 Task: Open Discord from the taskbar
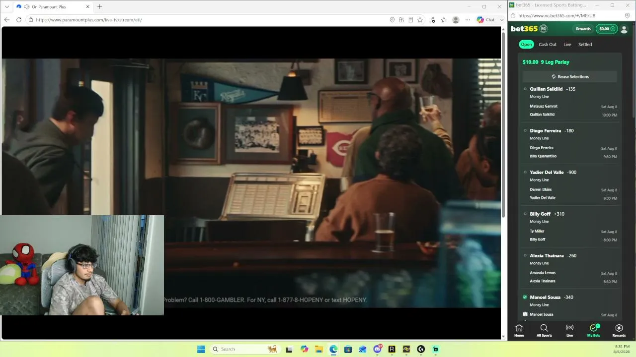[x=377, y=349]
